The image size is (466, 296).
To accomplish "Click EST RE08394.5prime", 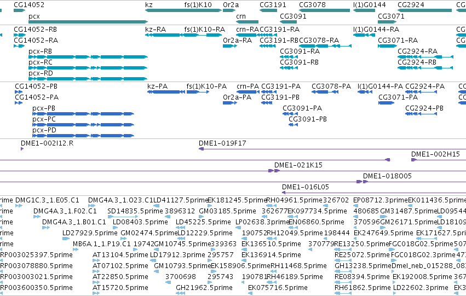I will pyautogui.click(x=343, y=282).
